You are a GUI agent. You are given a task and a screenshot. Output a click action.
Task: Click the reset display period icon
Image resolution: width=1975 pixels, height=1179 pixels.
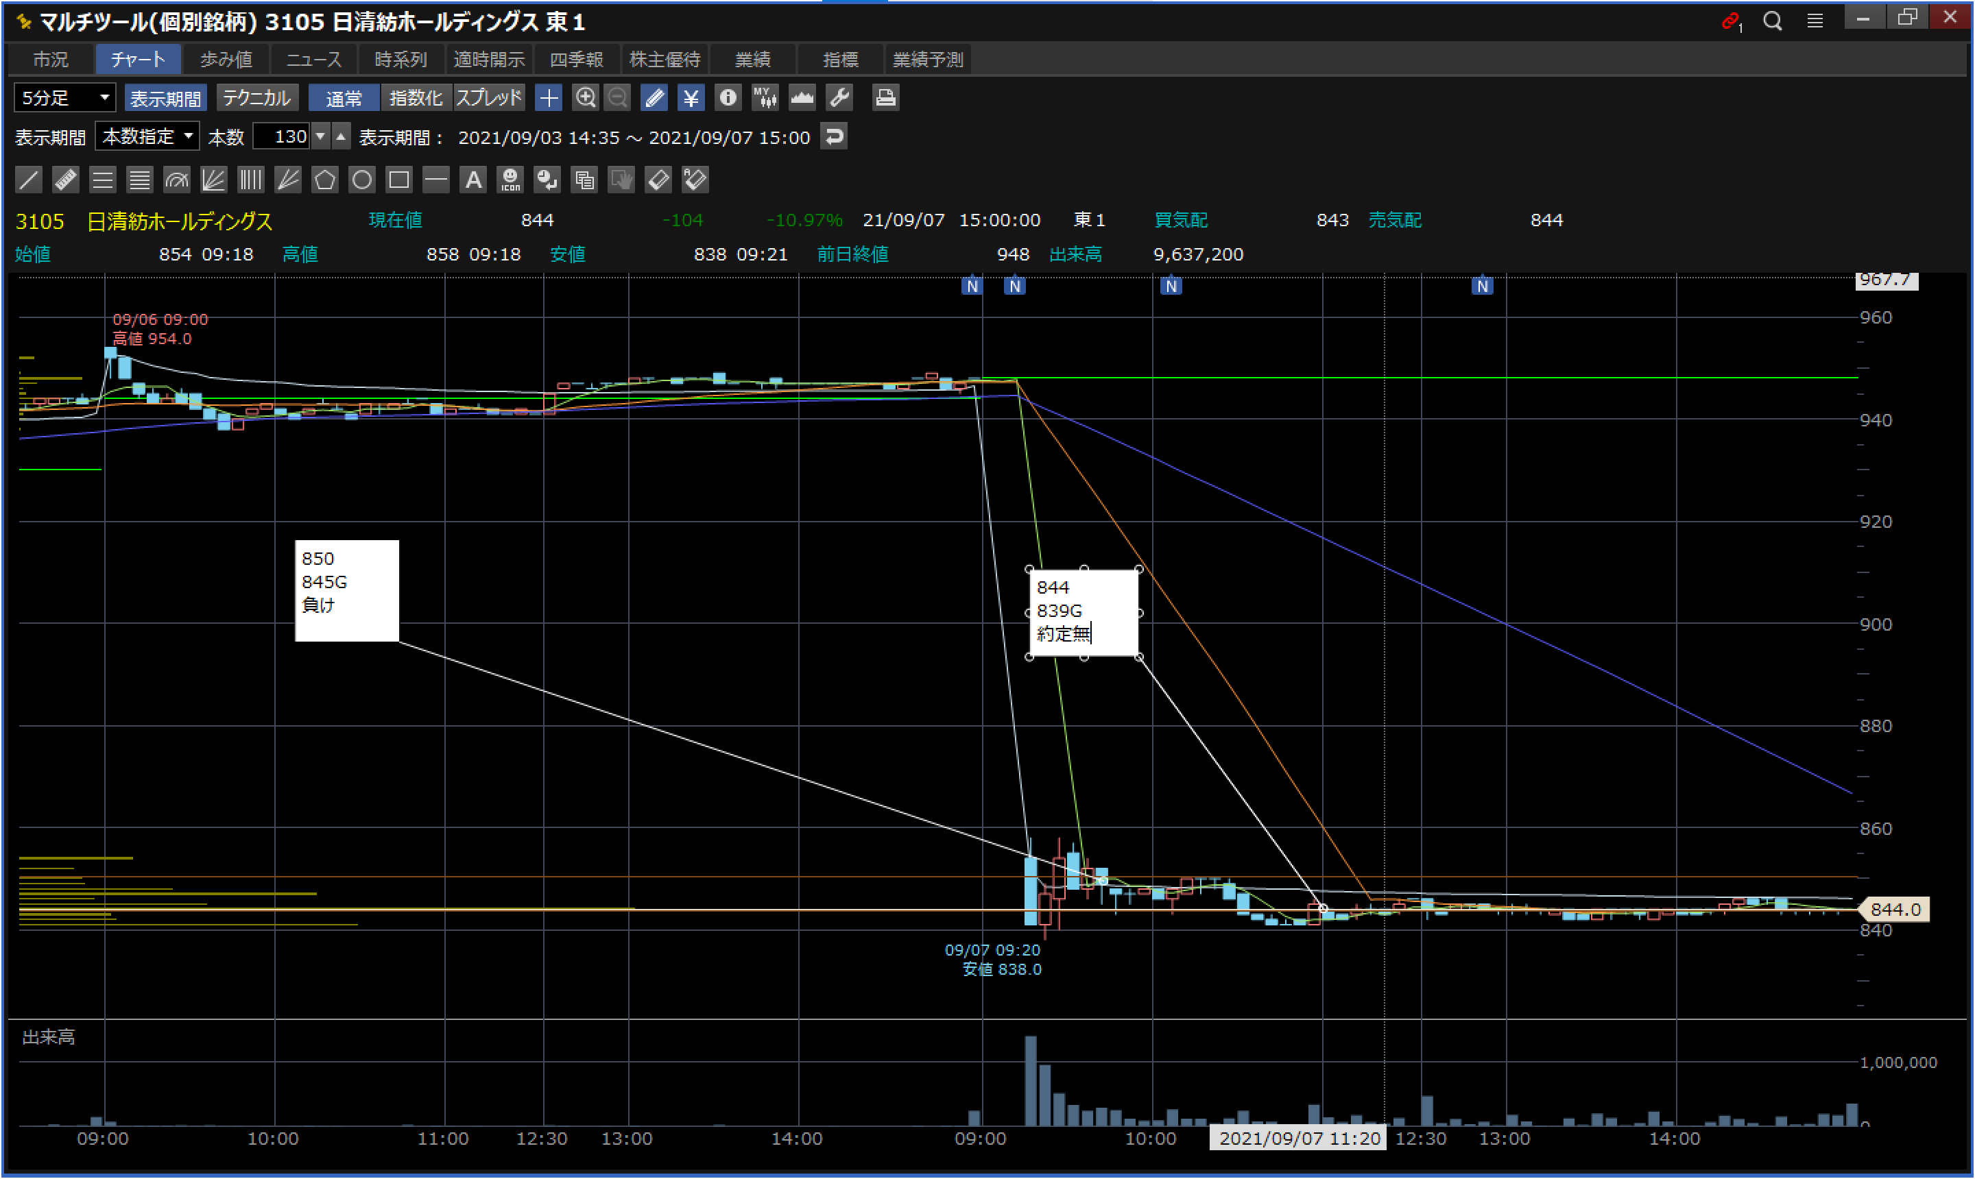(x=834, y=136)
